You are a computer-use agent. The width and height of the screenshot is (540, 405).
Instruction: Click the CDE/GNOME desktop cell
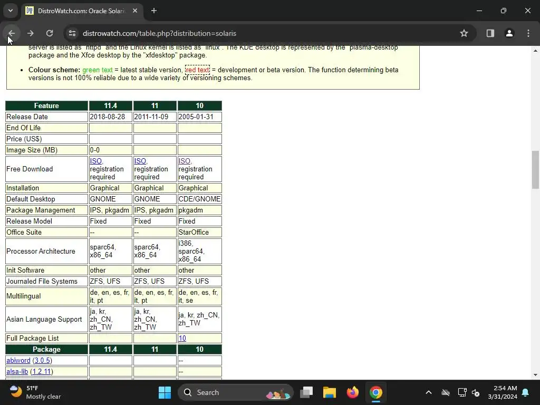point(199,199)
